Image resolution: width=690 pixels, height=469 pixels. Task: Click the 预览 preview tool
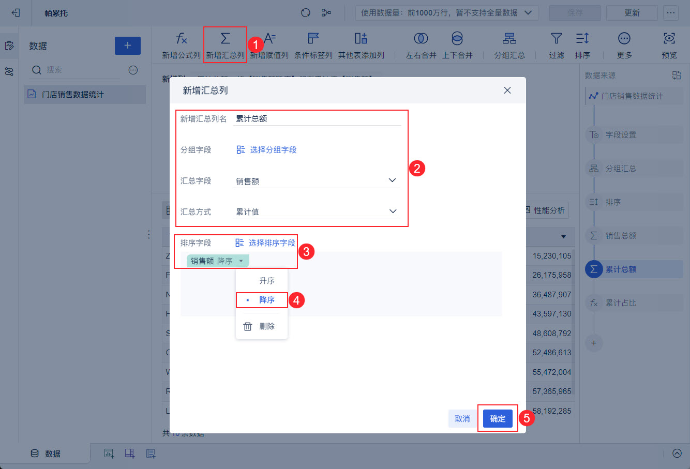[669, 46]
